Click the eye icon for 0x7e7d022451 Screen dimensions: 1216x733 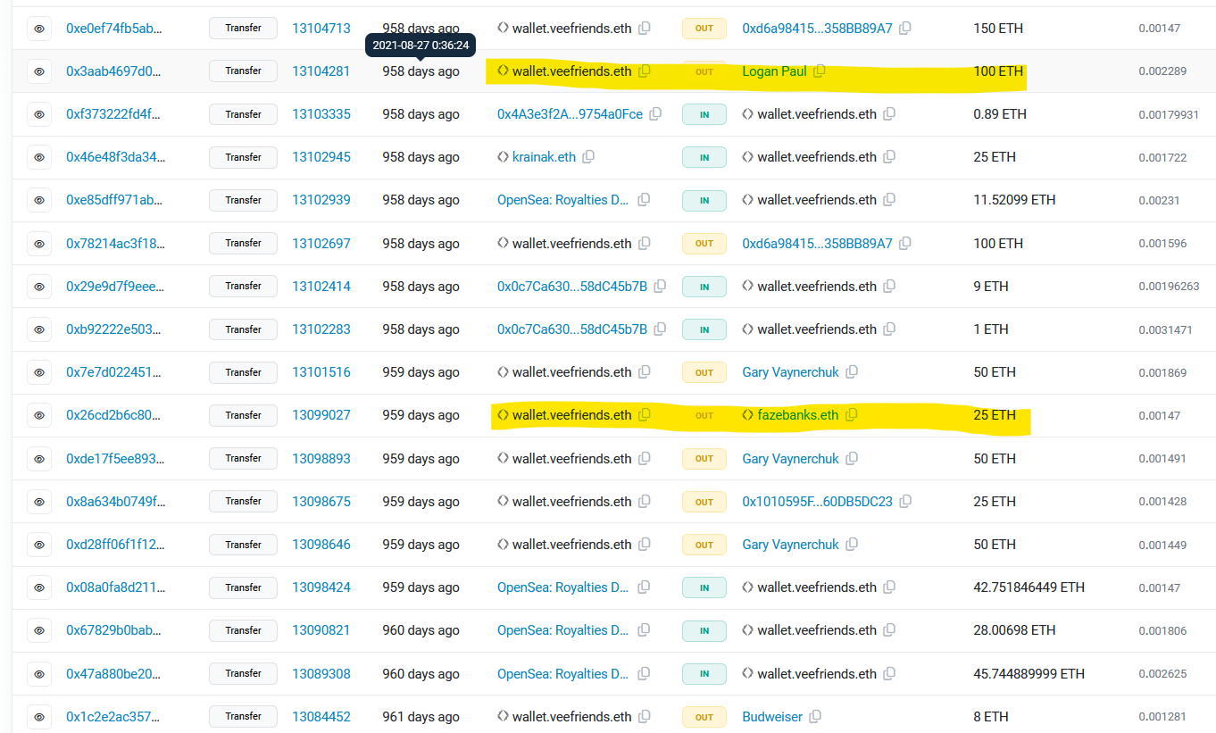click(39, 372)
